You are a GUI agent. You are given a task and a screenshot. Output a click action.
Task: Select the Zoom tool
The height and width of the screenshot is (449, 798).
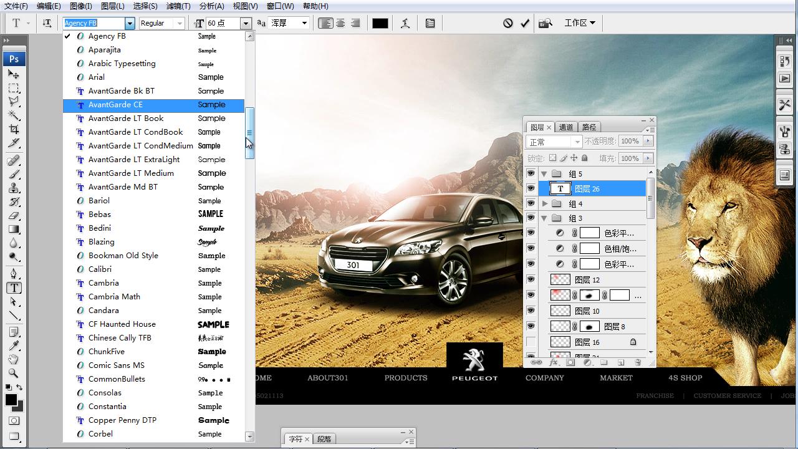[14, 374]
